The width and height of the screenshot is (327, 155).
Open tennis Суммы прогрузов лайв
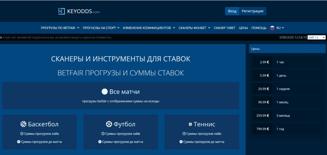(x=204, y=134)
